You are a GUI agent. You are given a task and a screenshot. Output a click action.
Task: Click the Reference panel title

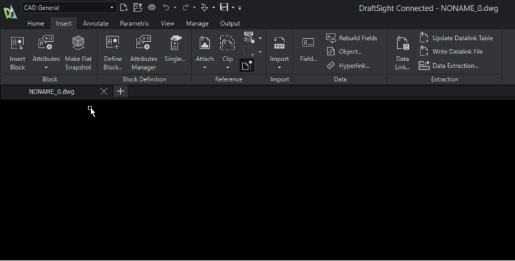click(229, 79)
